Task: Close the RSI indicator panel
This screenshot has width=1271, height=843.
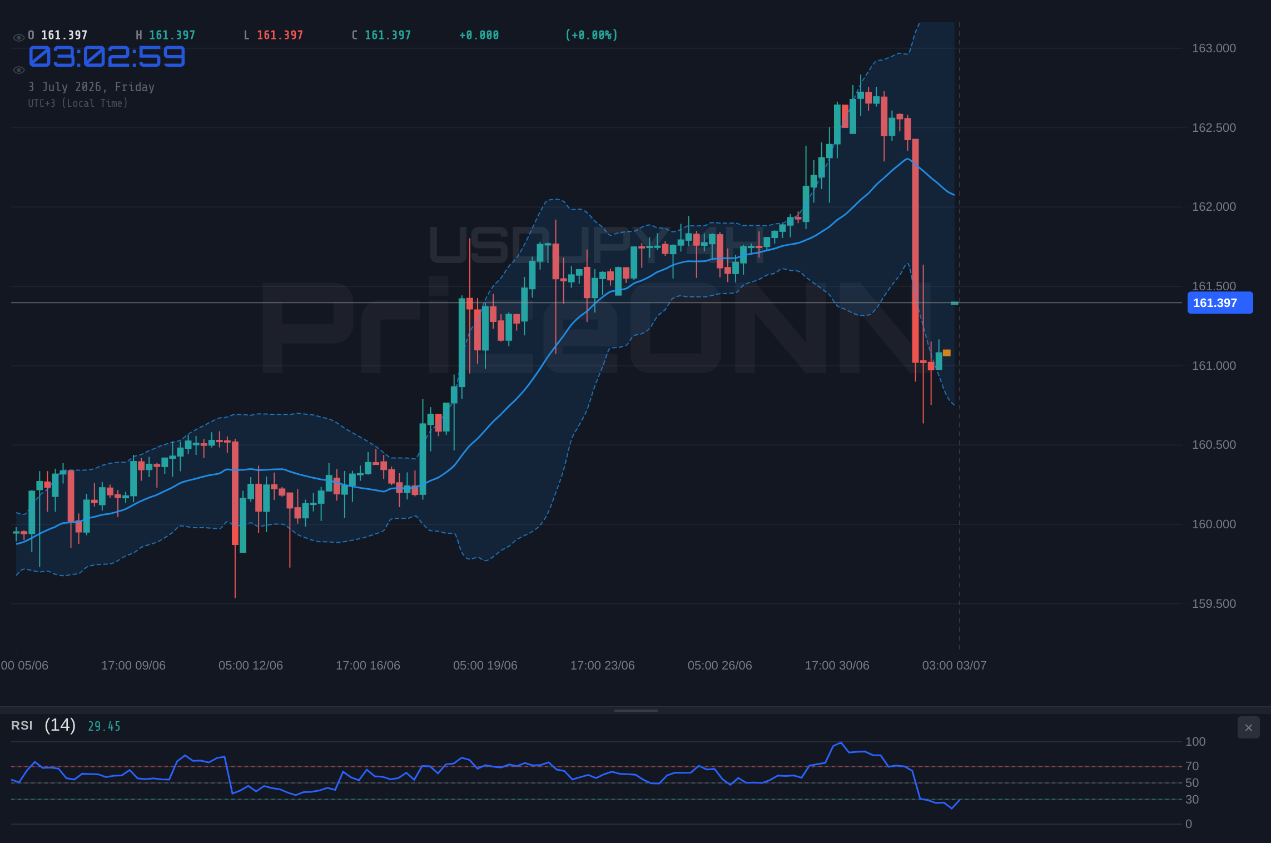Action: point(1248,727)
